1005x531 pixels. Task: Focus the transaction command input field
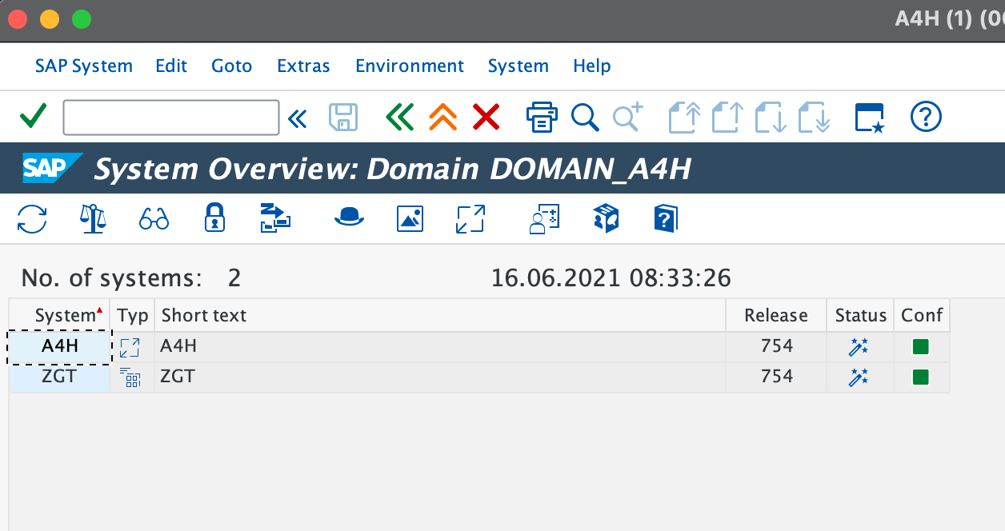(x=171, y=118)
